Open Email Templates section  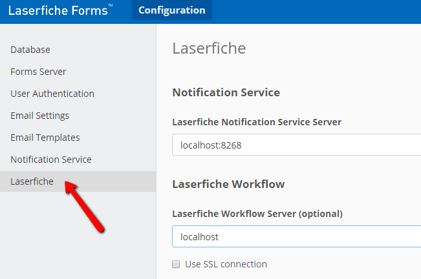point(45,138)
